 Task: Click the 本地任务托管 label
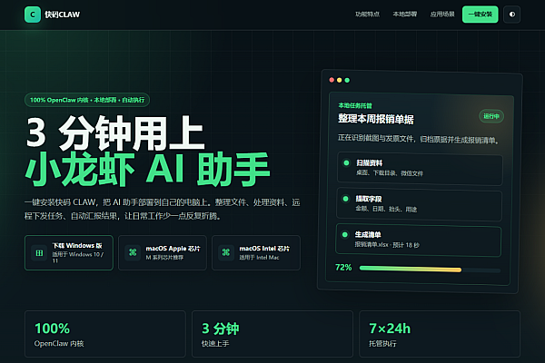[x=355, y=105]
